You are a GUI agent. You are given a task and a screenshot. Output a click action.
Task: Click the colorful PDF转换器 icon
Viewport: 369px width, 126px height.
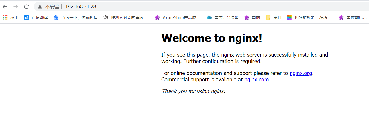tap(290, 17)
